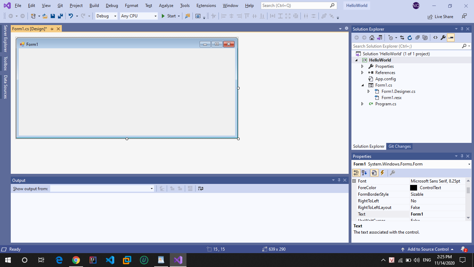This screenshot has height=267, width=474.
Task: Click the Search Solution Explorer field
Action: [406, 46]
